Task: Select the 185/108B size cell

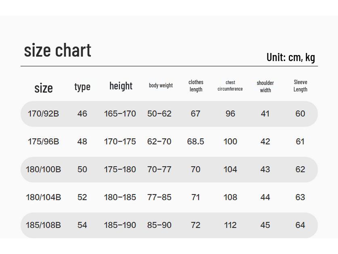Action: (43, 225)
